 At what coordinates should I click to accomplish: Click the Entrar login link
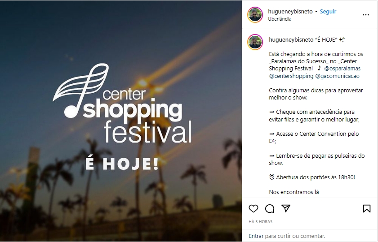point(256,236)
